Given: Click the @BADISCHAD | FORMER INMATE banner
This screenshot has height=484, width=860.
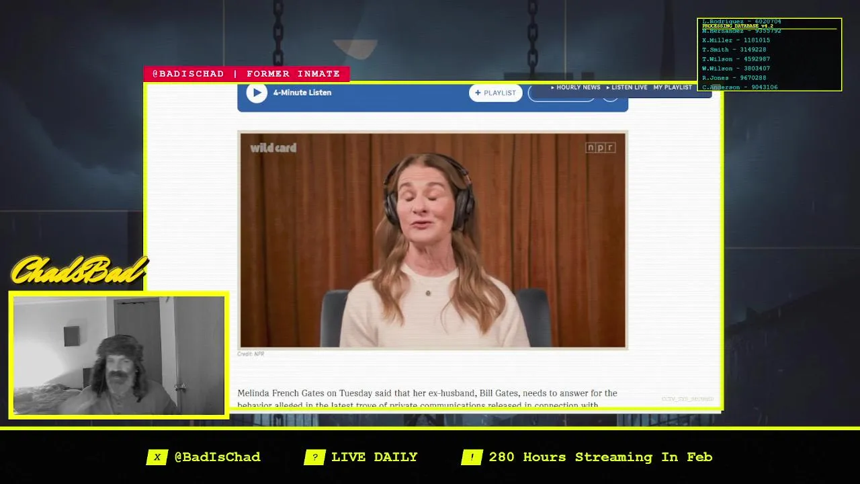Looking at the screenshot, I should point(247,74).
